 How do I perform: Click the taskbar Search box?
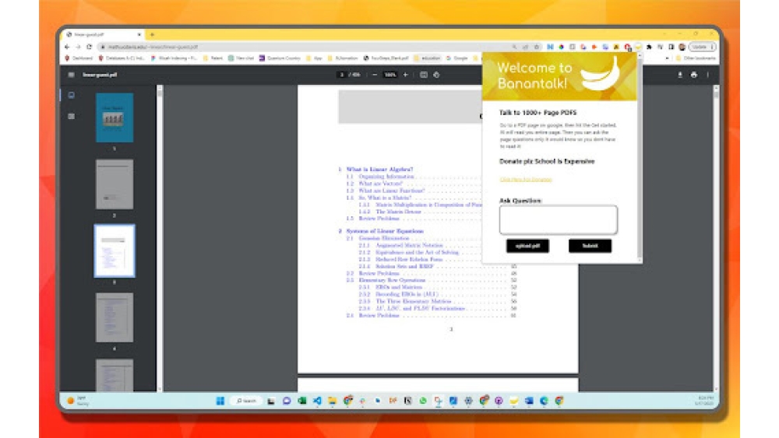(x=246, y=401)
